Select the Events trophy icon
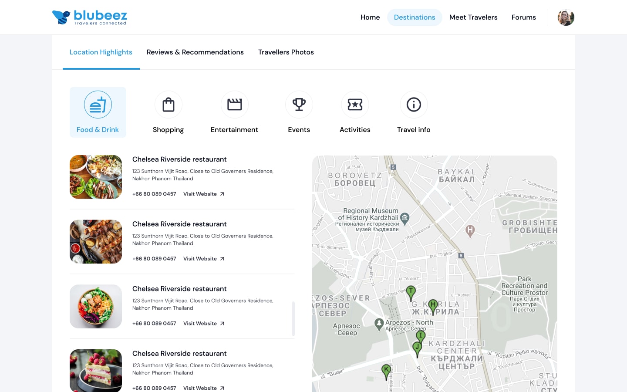 click(299, 105)
